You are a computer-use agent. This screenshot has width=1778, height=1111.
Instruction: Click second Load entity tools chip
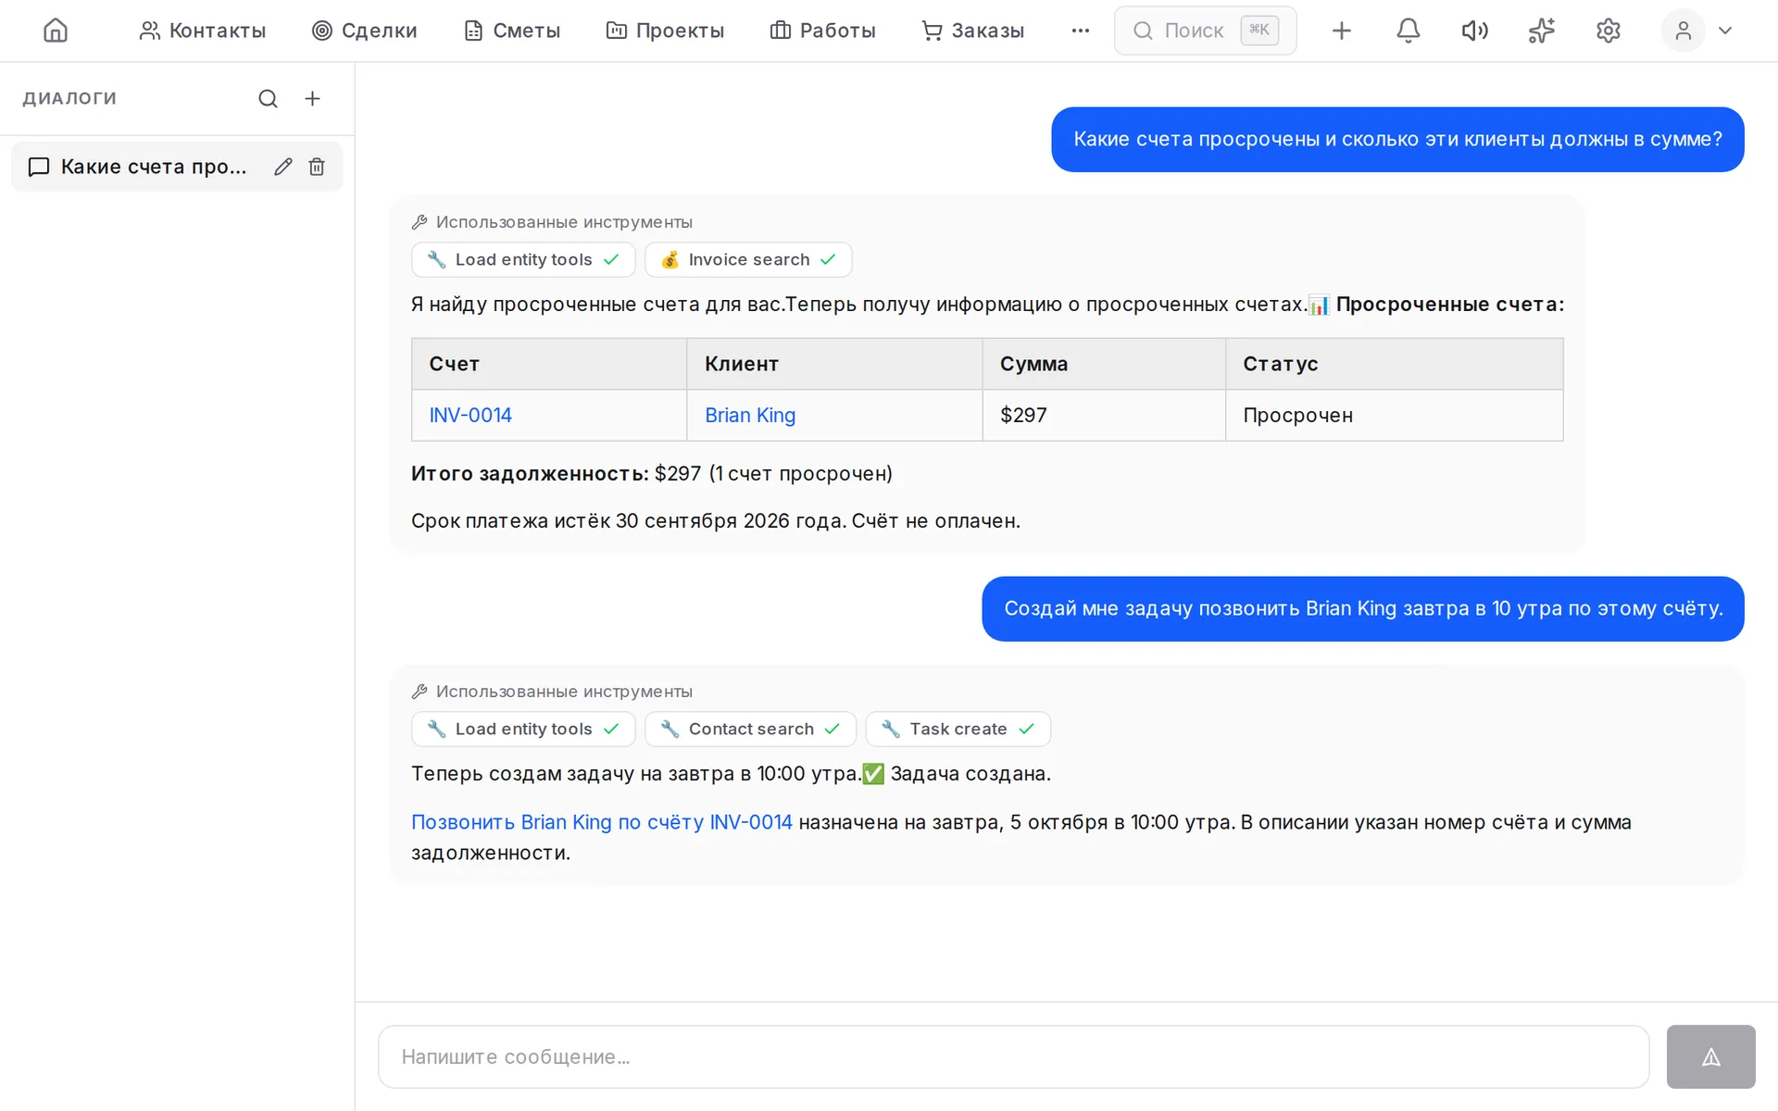[523, 729]
